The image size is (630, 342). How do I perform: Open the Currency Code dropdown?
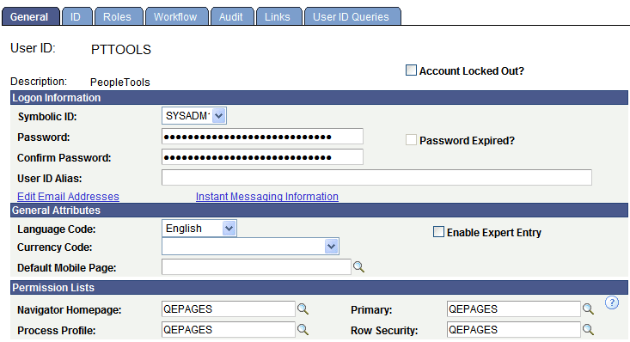tap(250, 247)
